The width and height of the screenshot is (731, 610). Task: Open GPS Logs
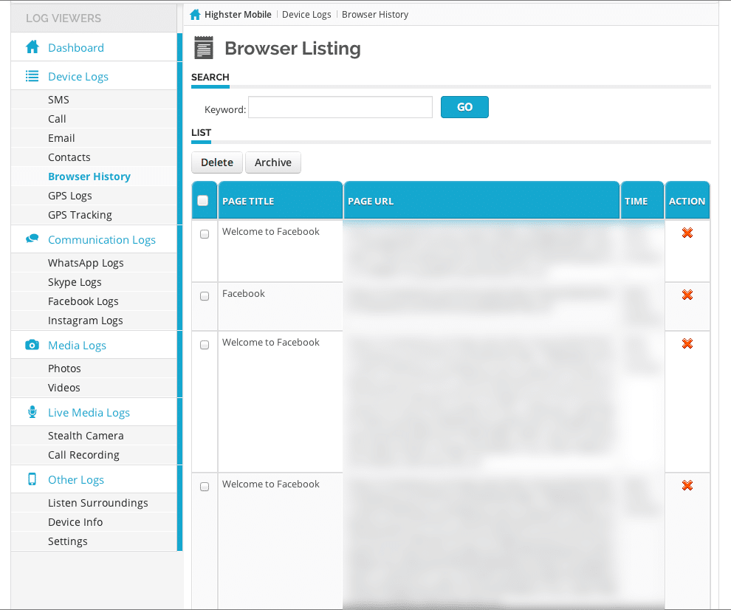[x=70, y=196]
